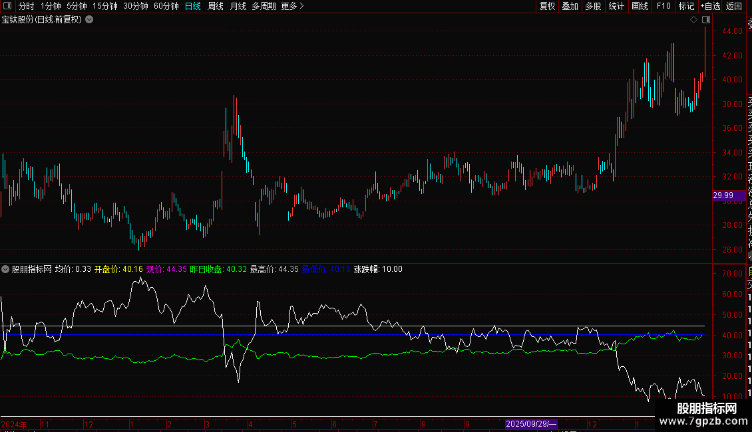Click the 叠加 overlay button
This screenshot has width=752, height=432.
pos(570,6)
